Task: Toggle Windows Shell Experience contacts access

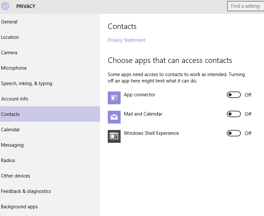Action: pyautogui.click(x=234, y=133)
